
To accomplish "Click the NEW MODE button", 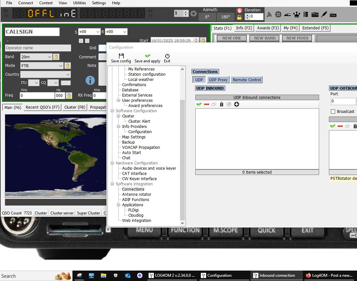I will point(297,38).
